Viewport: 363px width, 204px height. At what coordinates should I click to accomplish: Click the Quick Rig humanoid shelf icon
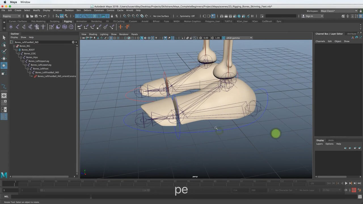tap(37, 27)
